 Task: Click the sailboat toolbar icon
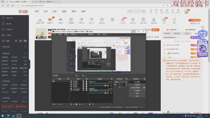point(154,19)
